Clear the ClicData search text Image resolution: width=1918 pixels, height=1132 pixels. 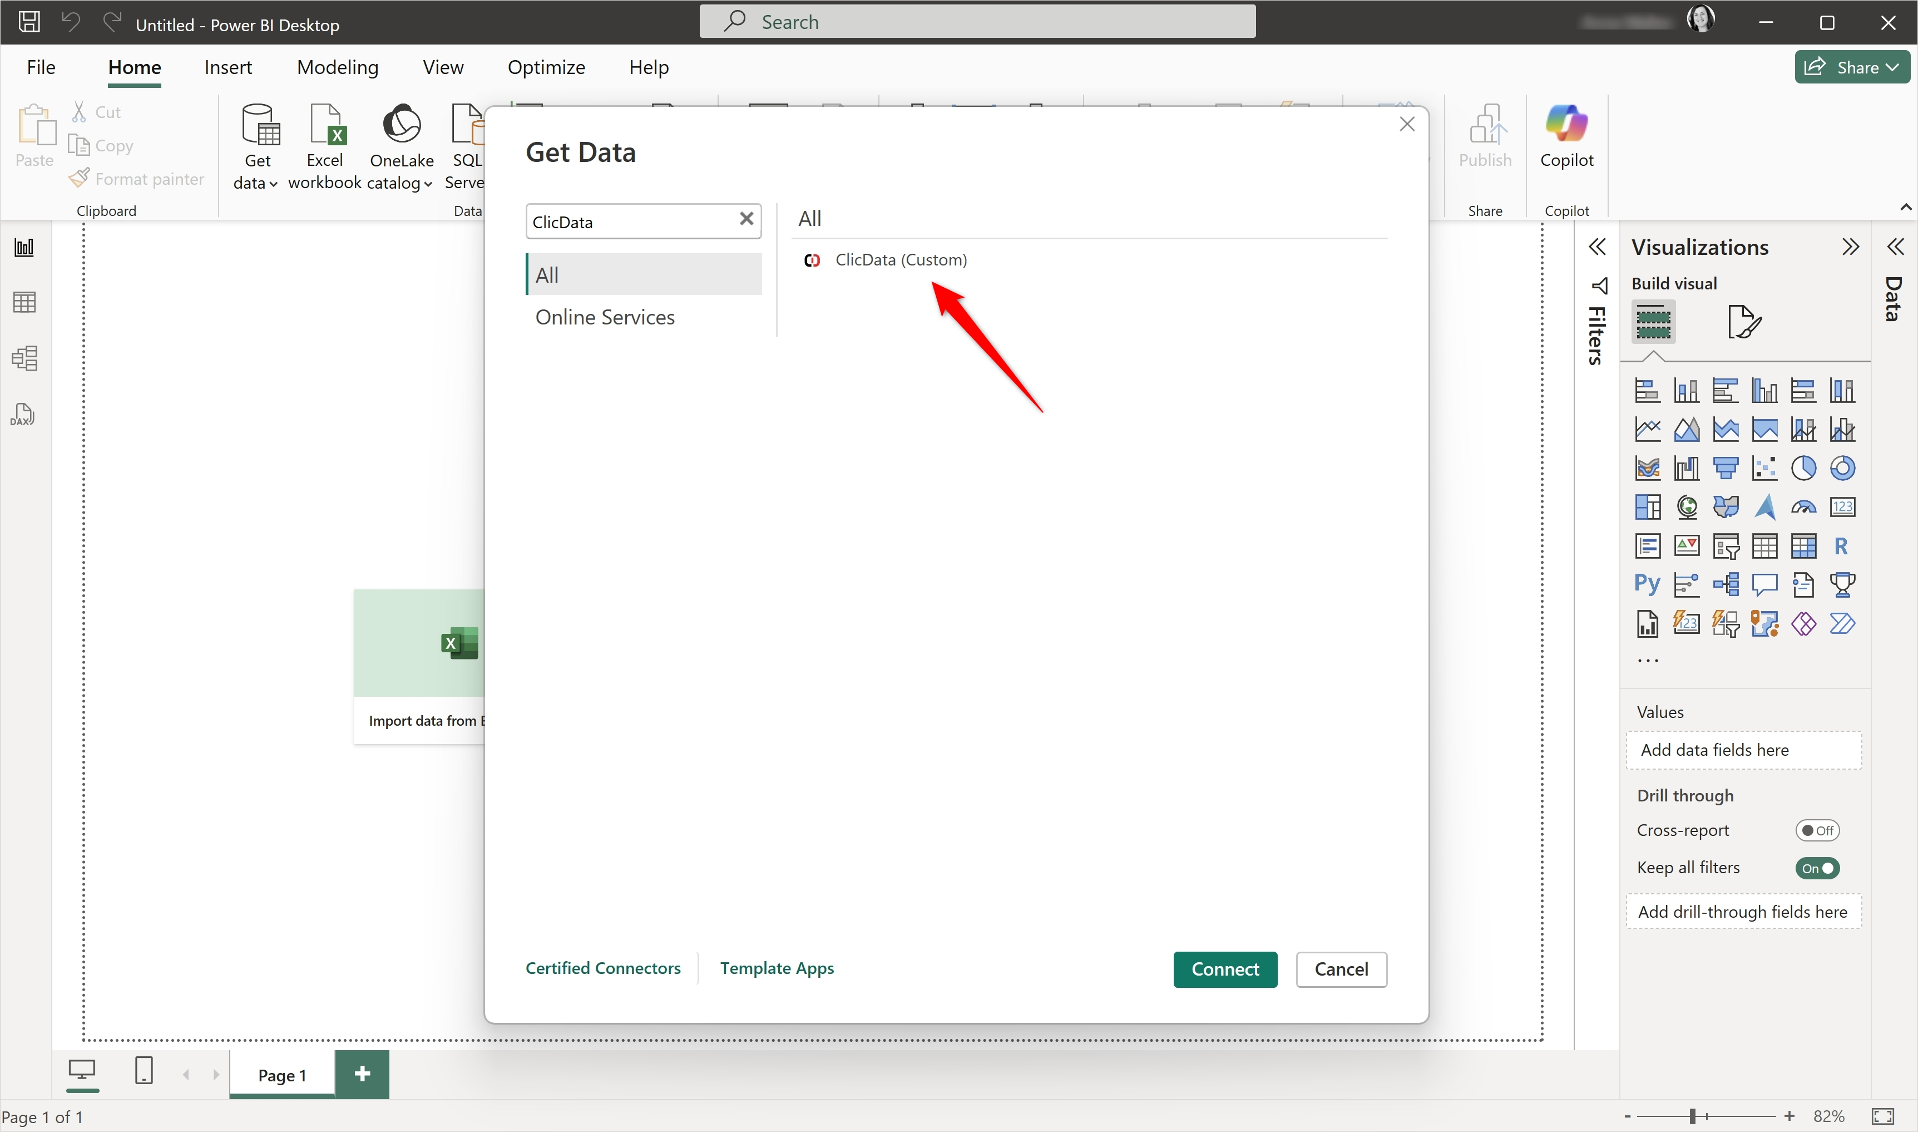click(747, 220)
